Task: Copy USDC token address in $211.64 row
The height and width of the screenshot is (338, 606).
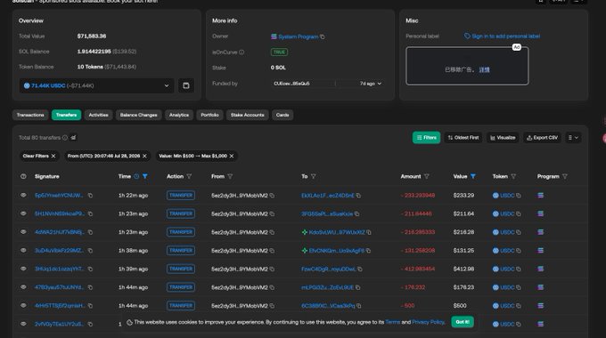Action: (519, 213)
